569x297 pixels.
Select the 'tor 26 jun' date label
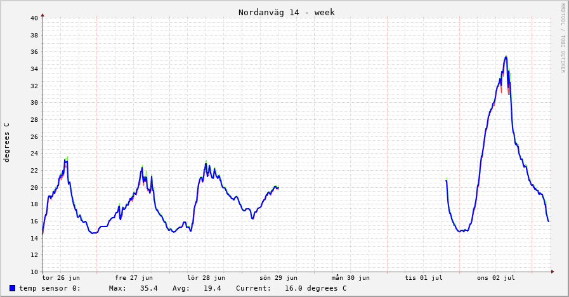pyautogui.click(x=61, y=278)
